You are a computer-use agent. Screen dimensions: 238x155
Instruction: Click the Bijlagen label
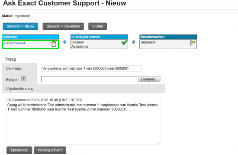(12, 80)
